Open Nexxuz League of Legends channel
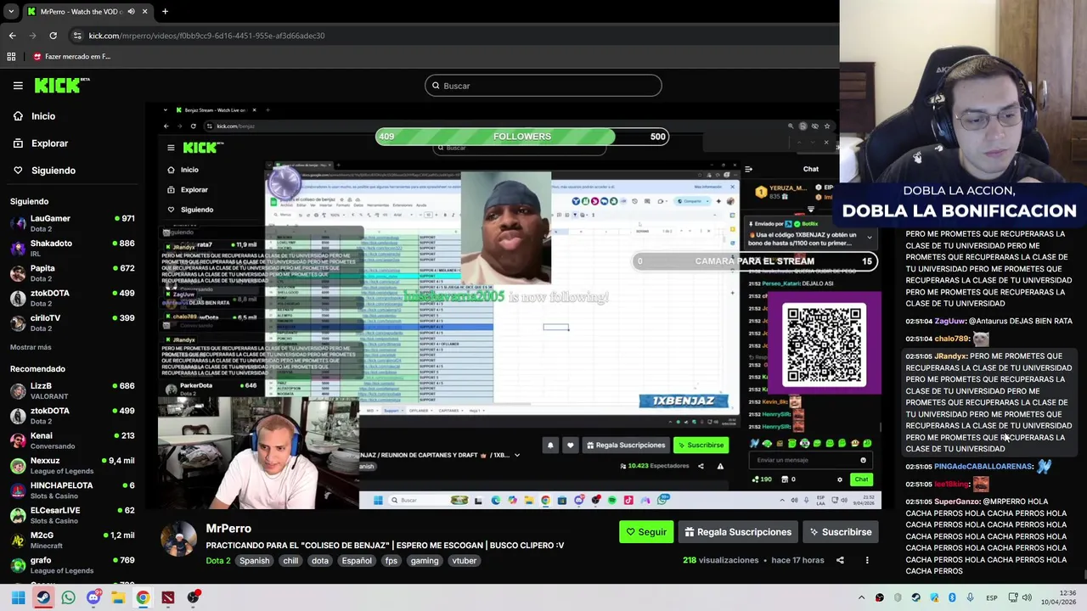This screenshot has height=611, width=1087. tap(72, 466)
